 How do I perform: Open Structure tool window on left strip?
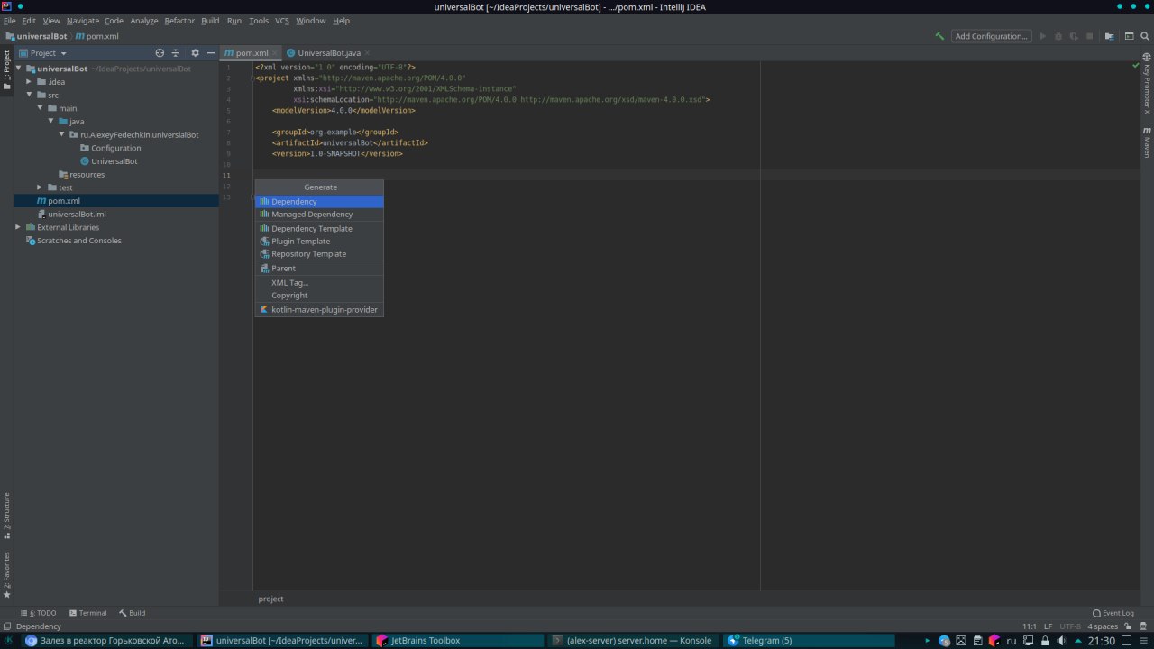coord(6,516)
